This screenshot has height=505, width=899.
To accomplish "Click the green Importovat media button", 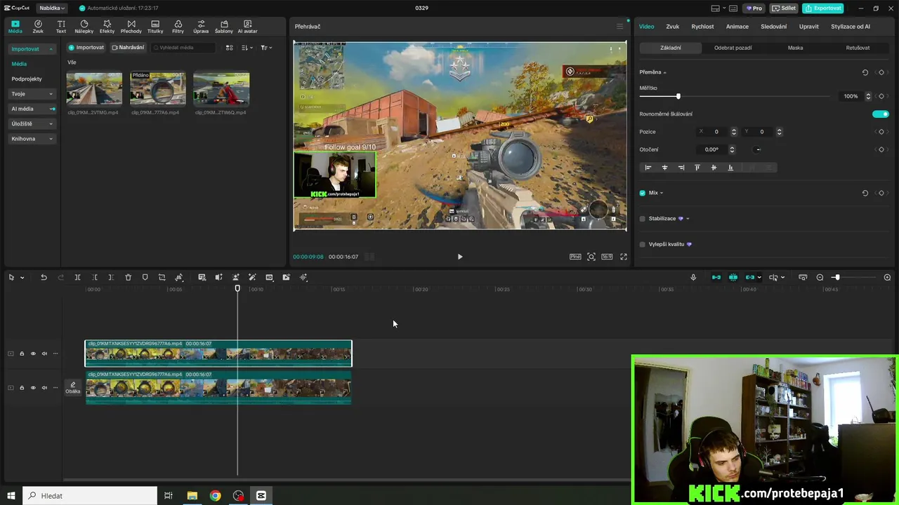I will pos(86,48).
